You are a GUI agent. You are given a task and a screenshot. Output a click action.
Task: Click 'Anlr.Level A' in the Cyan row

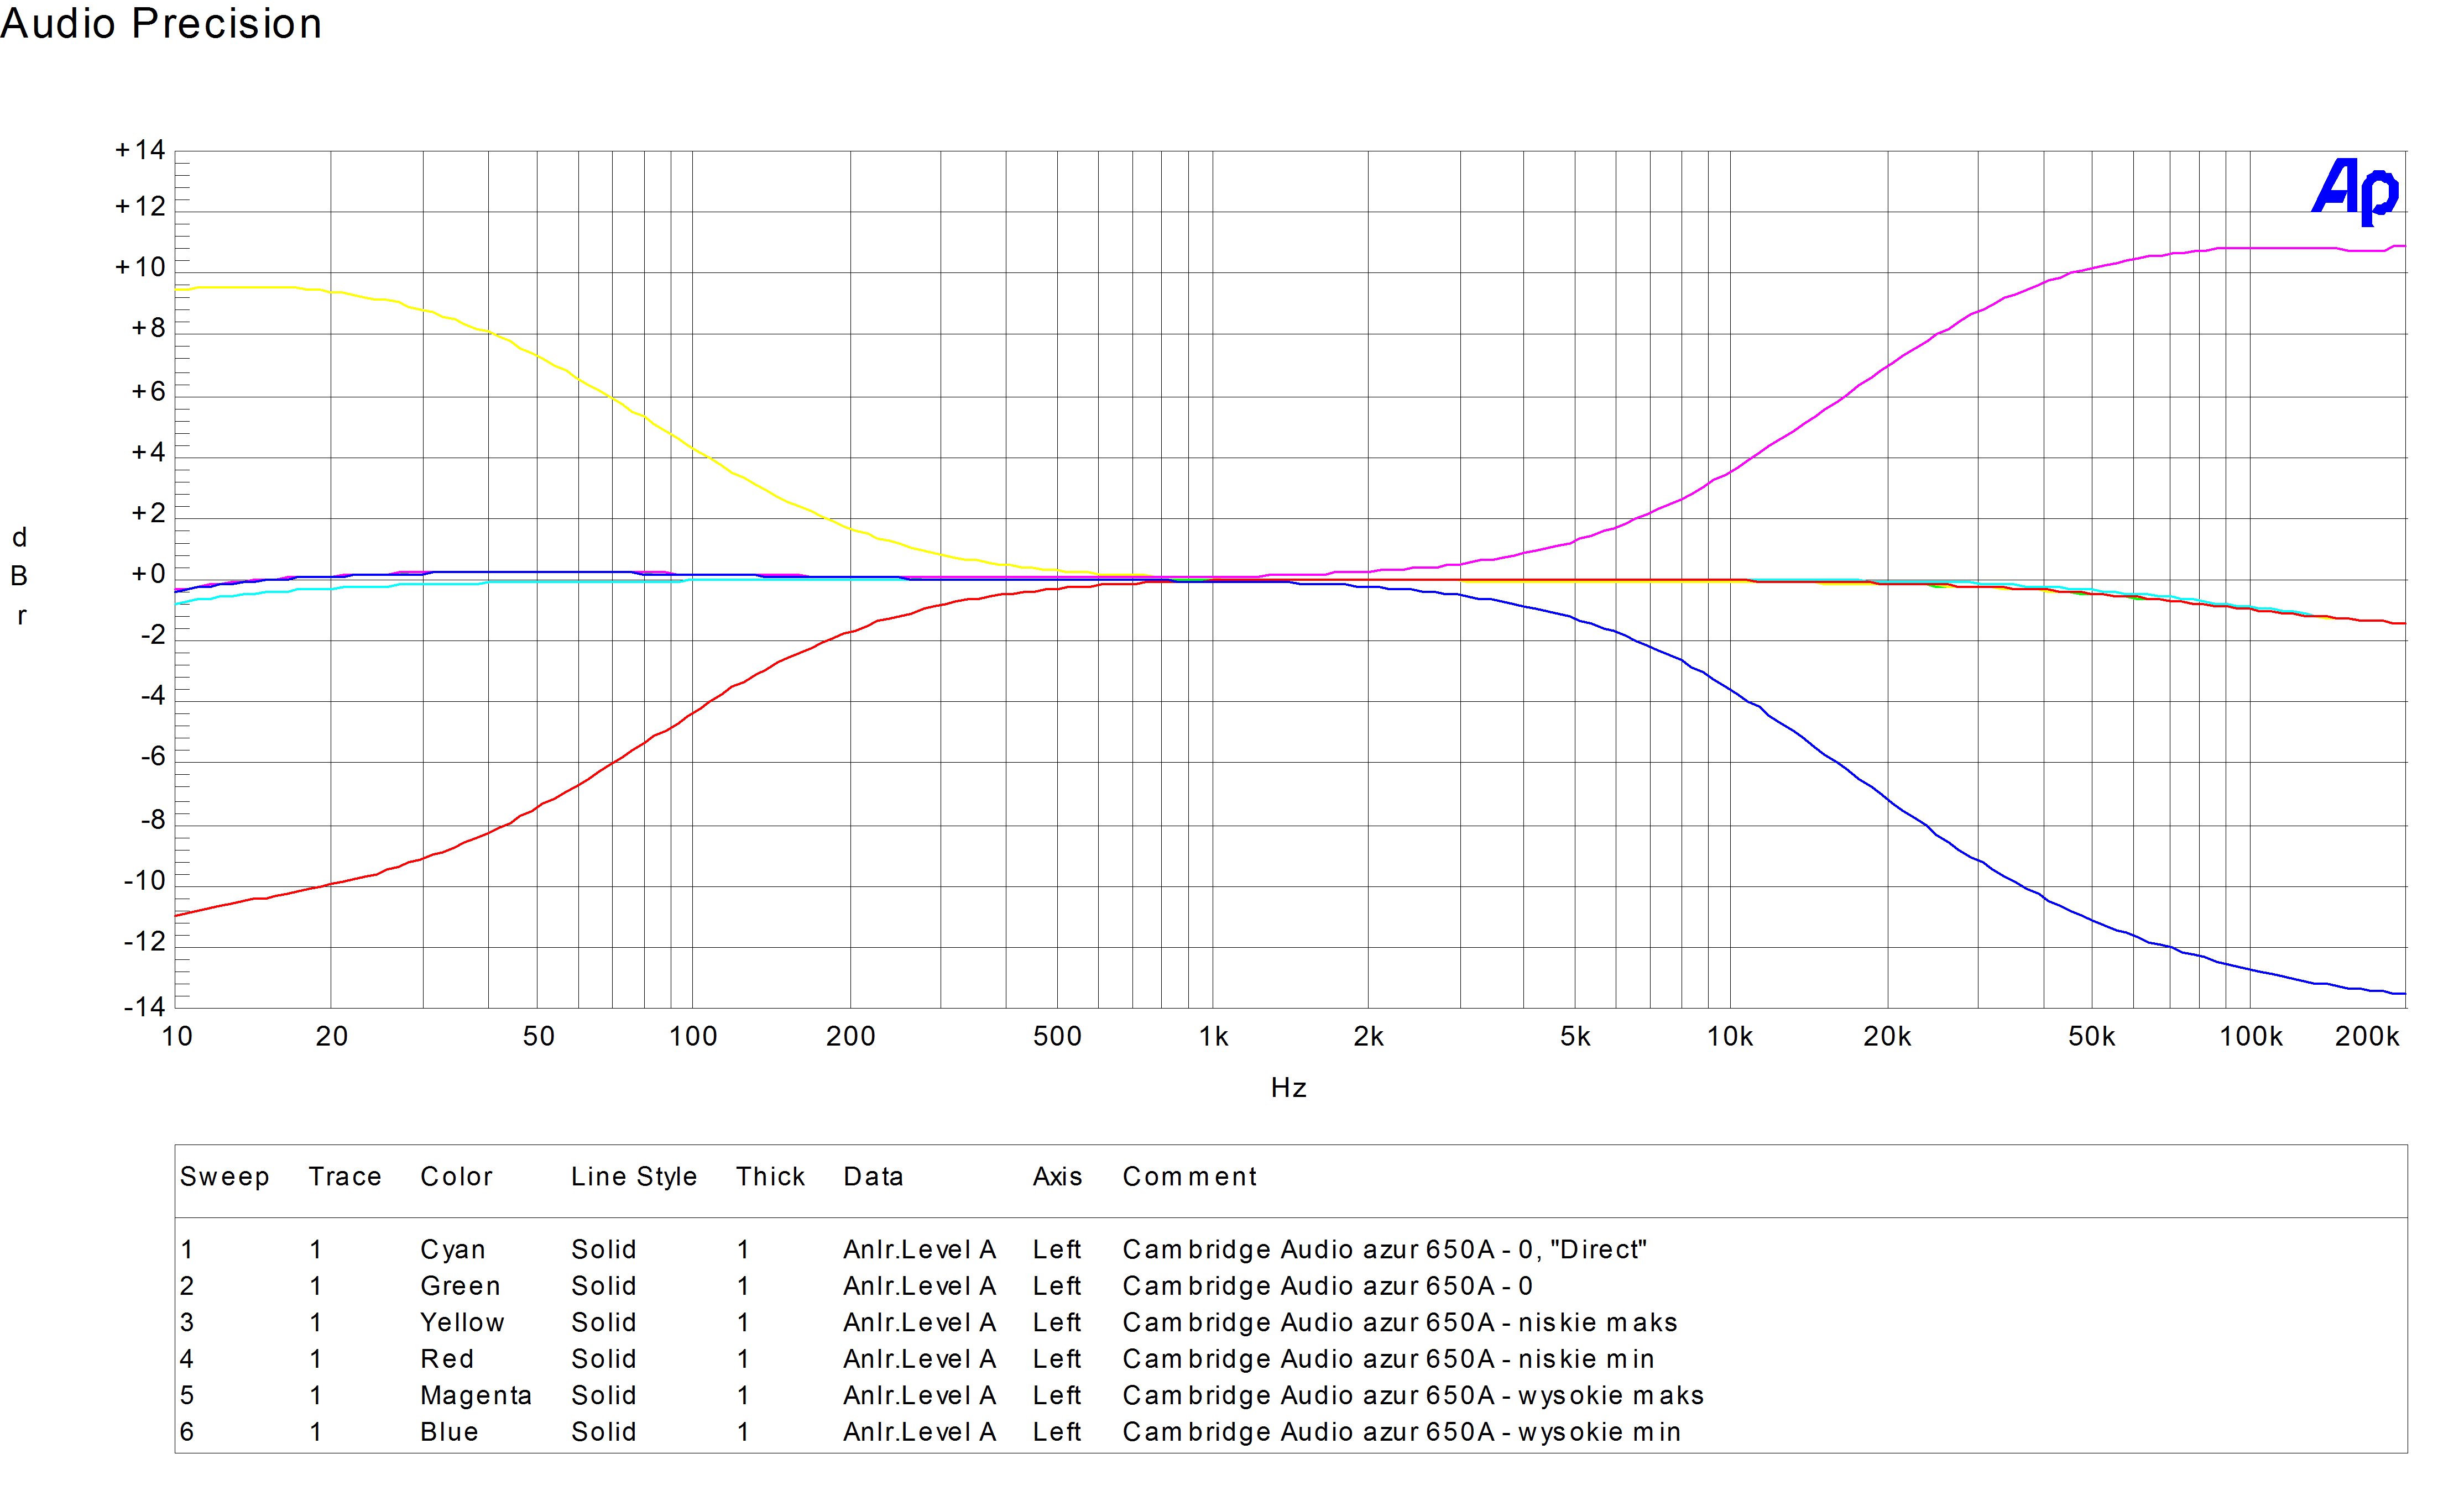(920, 1250)
